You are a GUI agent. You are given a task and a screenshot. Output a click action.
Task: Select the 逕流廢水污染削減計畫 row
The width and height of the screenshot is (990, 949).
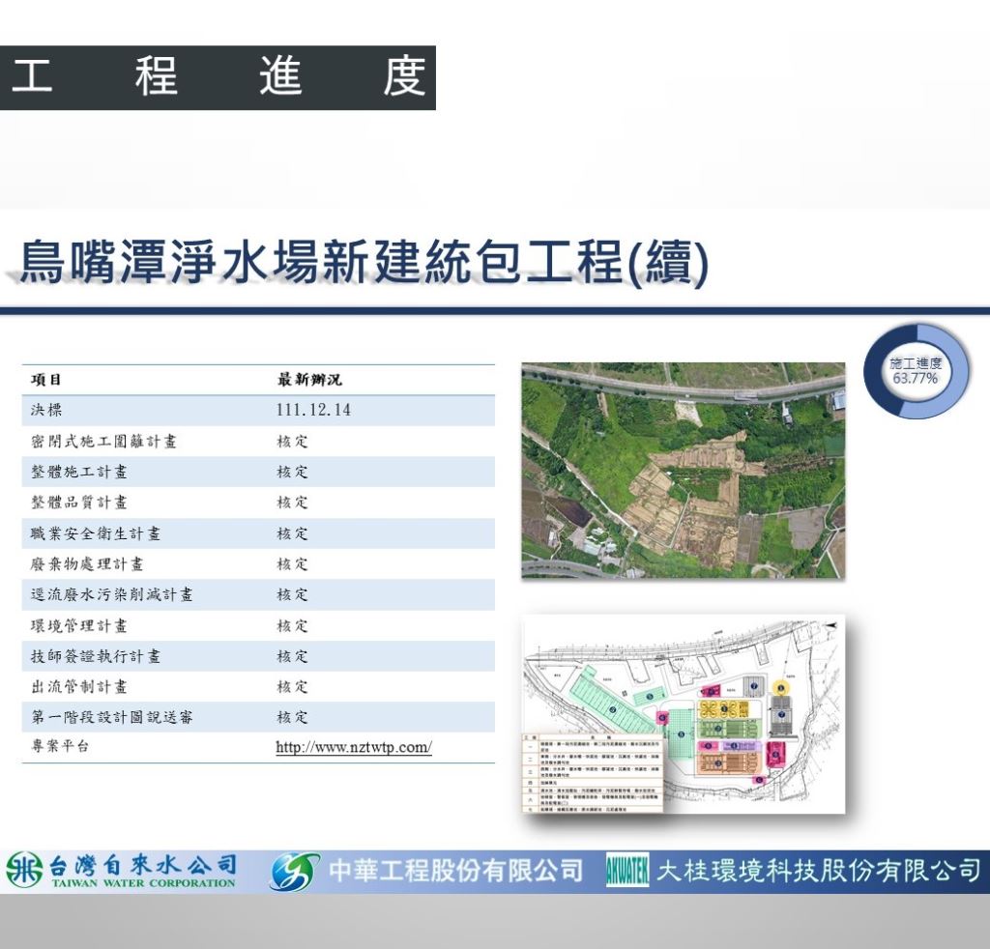click(x=111, y=594)
